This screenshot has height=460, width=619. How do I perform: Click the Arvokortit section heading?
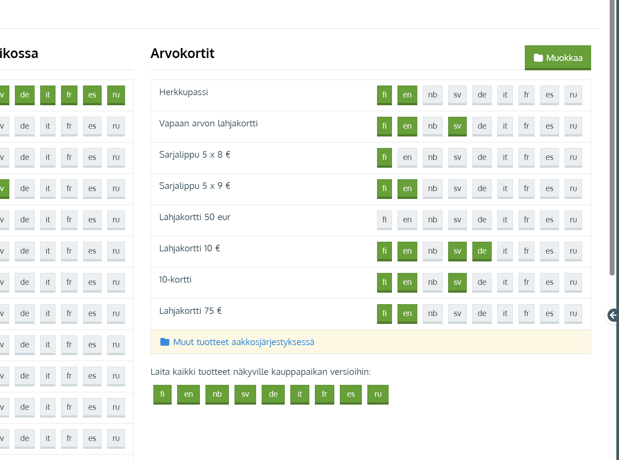click(182, 54)
